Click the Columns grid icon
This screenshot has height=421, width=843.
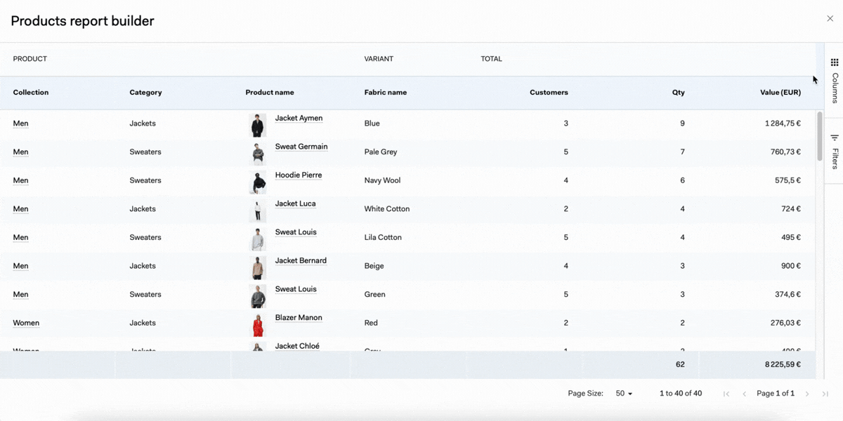click(835, 62)
